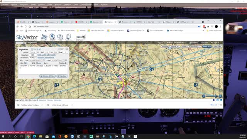Click the fourth icon in Flight Plan header

(40, 49)
